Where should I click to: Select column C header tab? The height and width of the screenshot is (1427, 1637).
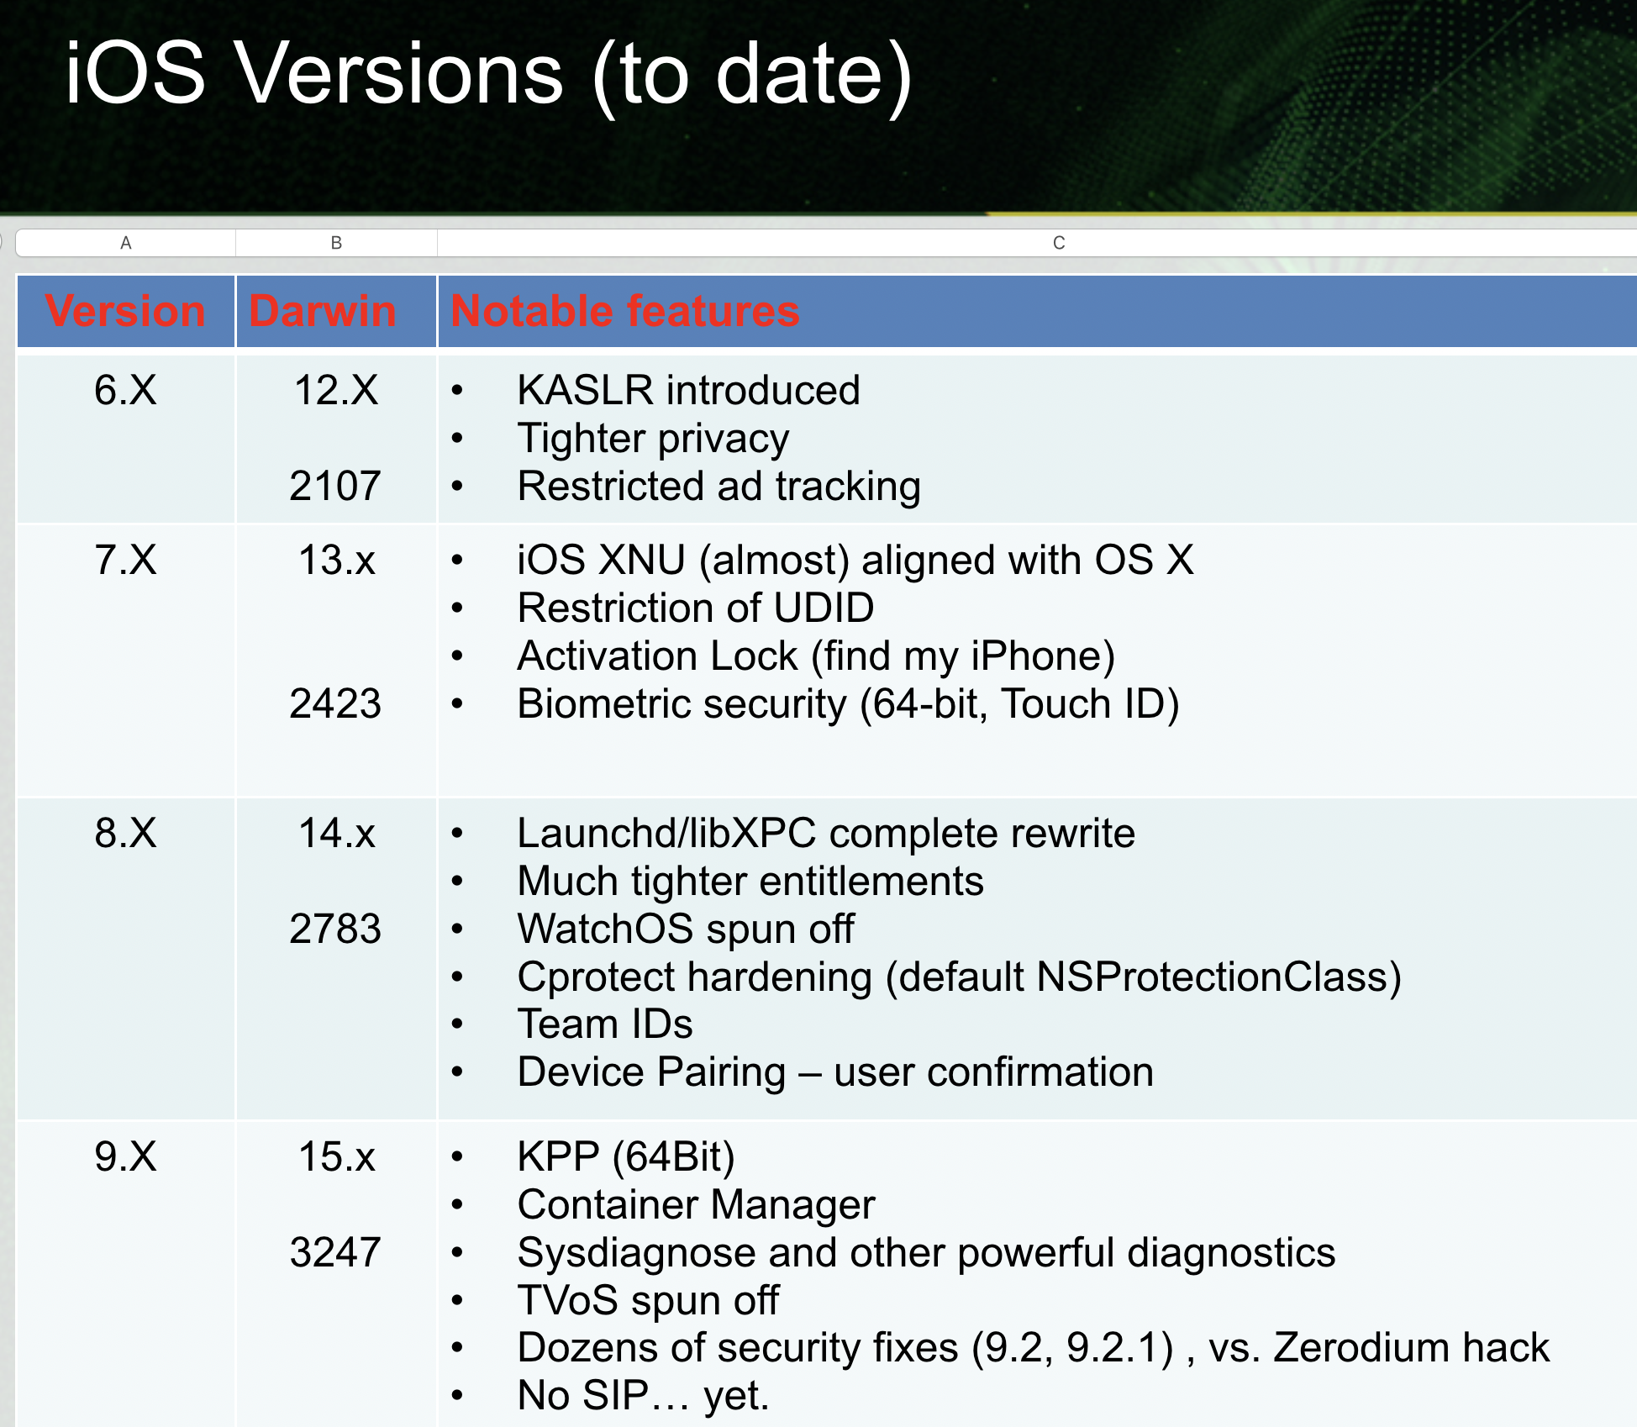coord(1058,243)
